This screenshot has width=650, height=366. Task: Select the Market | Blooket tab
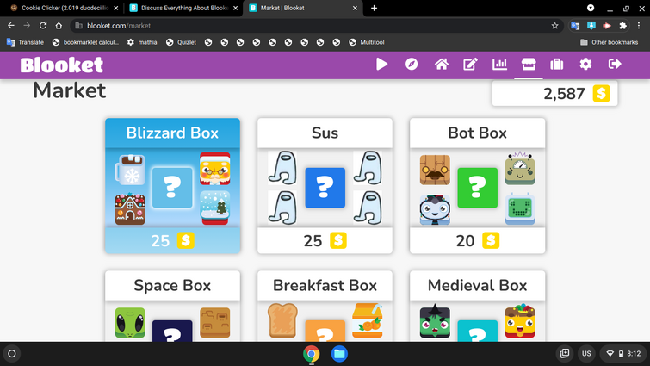tap(301, 8)
